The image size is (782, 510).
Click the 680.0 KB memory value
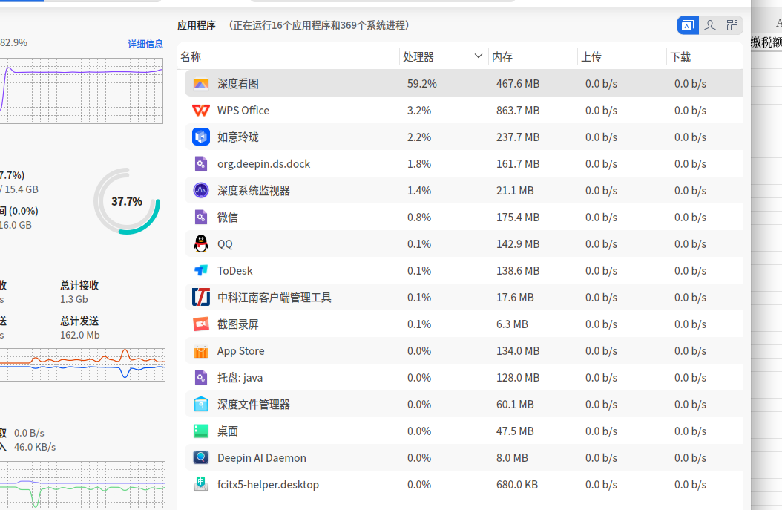click(516, 485)
